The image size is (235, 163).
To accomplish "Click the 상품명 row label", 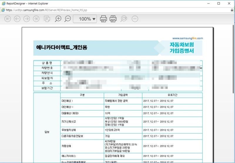I will pyautogui.click(x=47, y=63).
